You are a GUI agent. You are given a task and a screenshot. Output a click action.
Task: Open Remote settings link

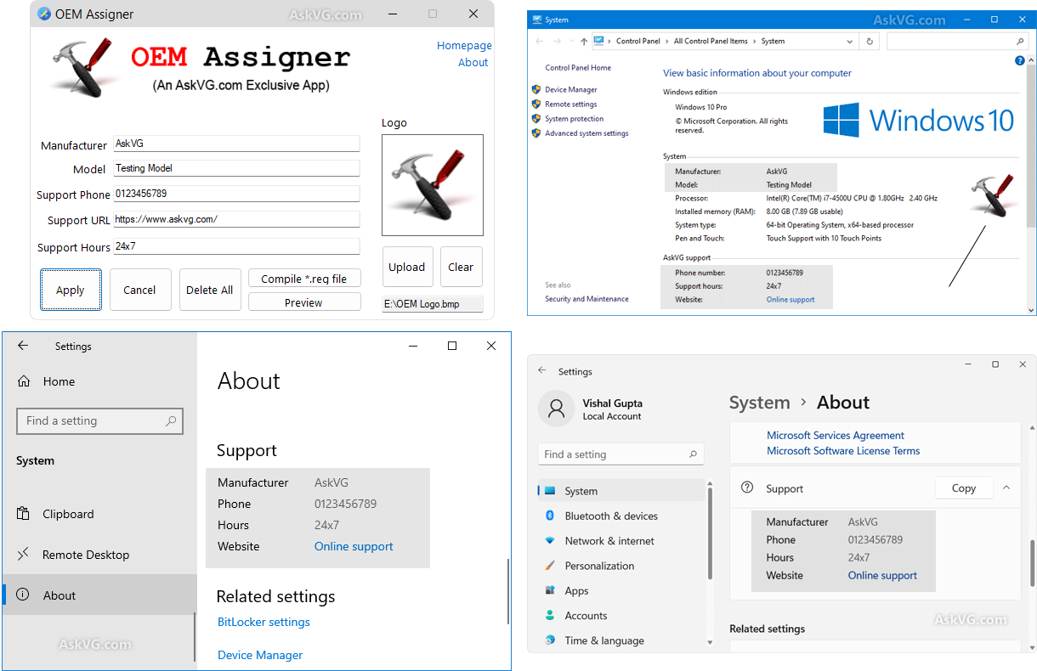(x=571, y=104)
